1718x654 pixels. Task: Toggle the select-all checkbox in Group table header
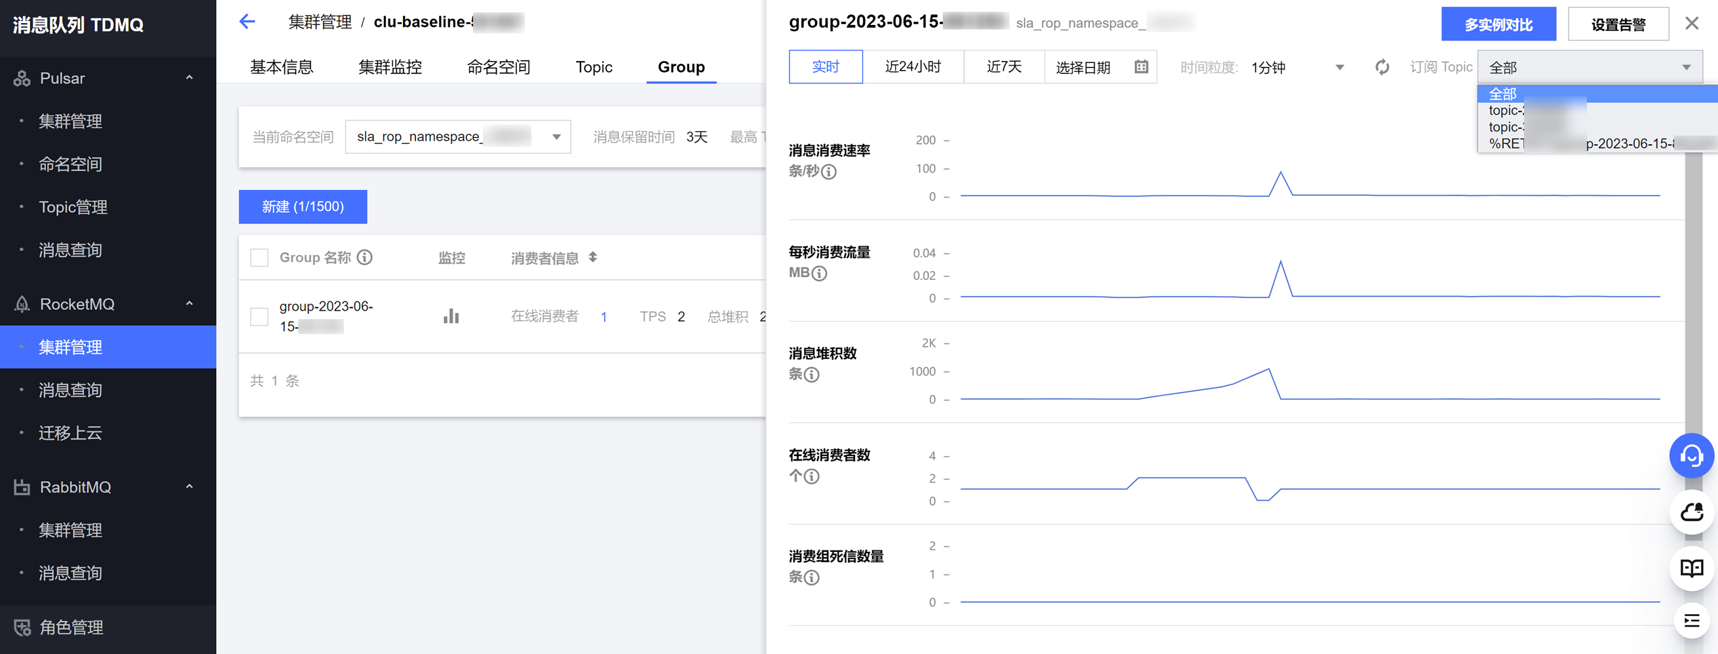pyautogui.click(x=259, y=258)
